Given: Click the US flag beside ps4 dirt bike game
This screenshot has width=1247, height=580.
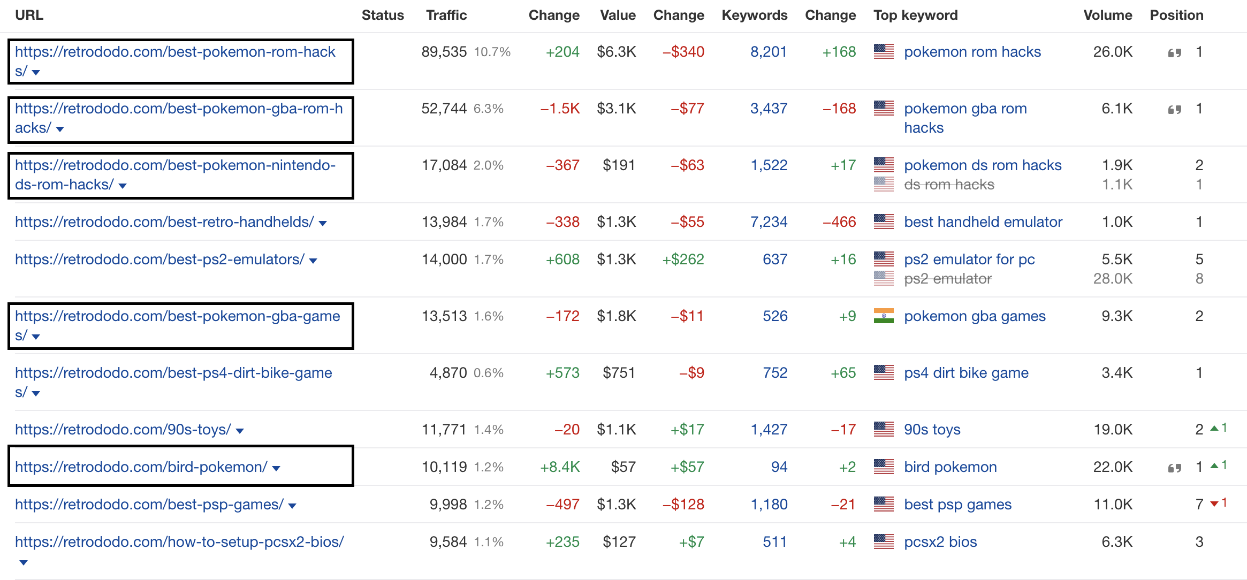Looking at the screenshot, I should pos(883,372).
